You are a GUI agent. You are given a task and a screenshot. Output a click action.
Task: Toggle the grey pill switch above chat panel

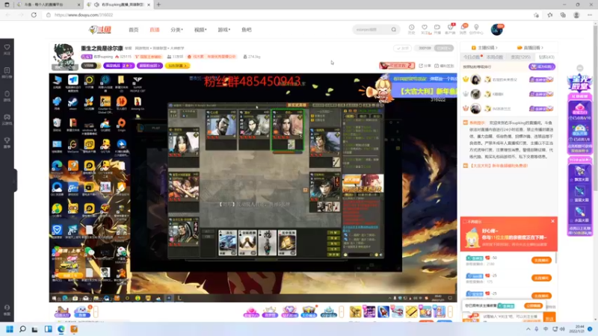coord(444,48)
